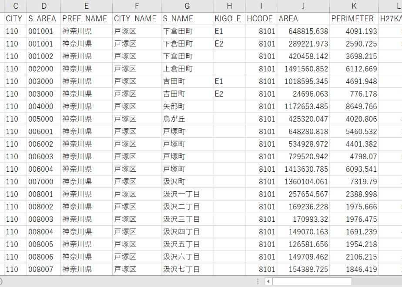This screenshot has width=402, height=287.
Task: Click the HCODE header cell
Action: coord(261,19)
